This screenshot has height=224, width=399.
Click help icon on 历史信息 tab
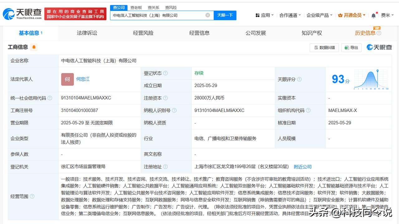click(x=379, y=33)
